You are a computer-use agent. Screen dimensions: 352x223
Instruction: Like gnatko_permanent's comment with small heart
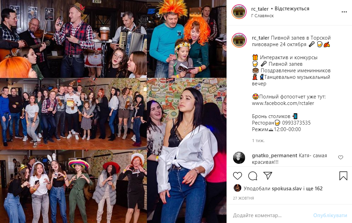[341, 157]
